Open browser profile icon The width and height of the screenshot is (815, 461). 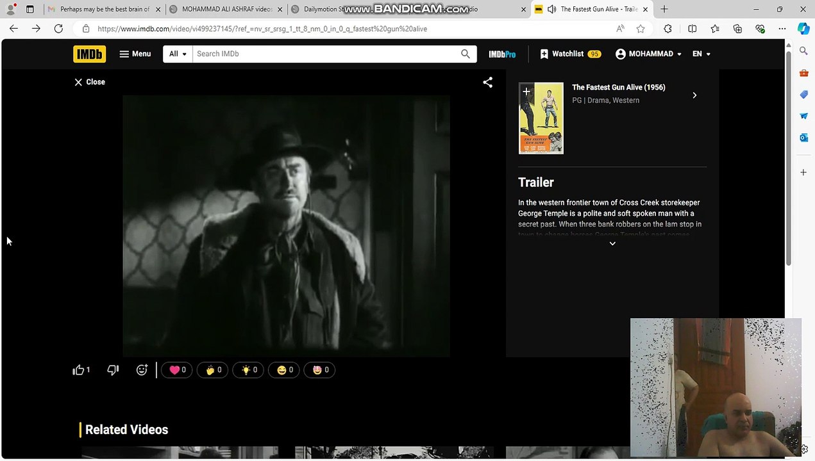pyautogui.click(x=10, y=9)
